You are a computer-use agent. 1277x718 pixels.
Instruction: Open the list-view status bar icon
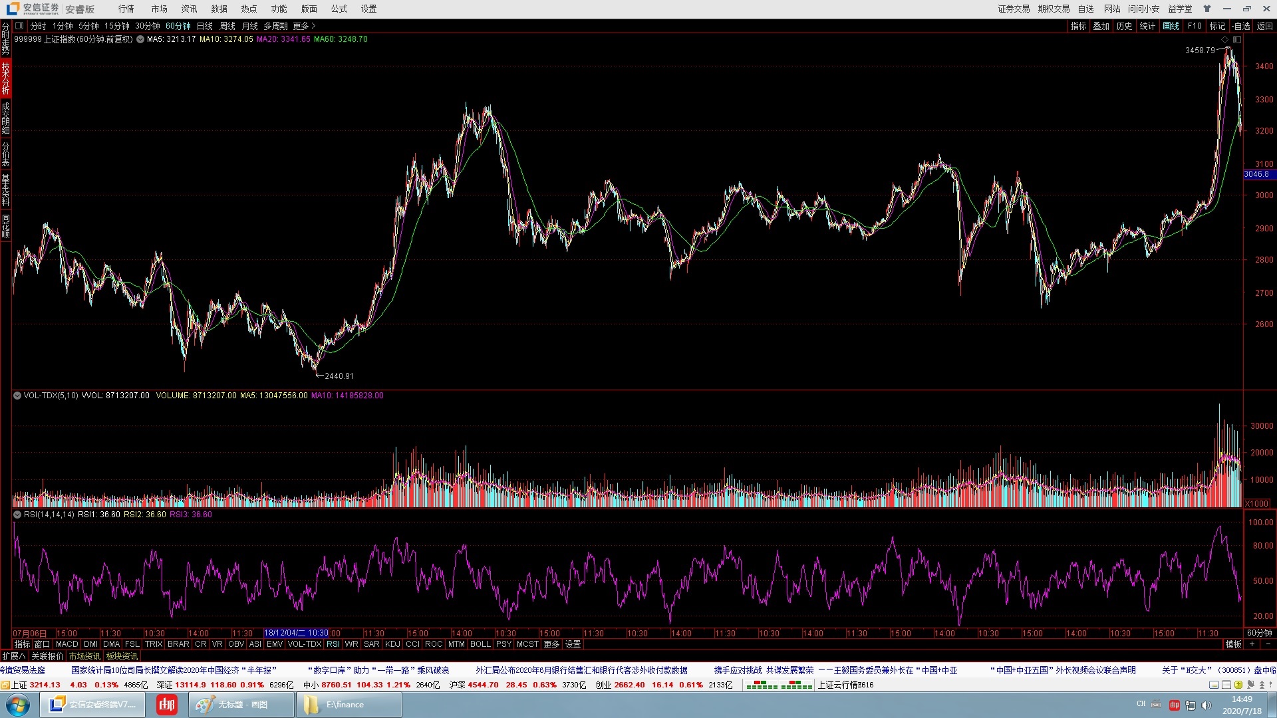(x=1226, y=685)
